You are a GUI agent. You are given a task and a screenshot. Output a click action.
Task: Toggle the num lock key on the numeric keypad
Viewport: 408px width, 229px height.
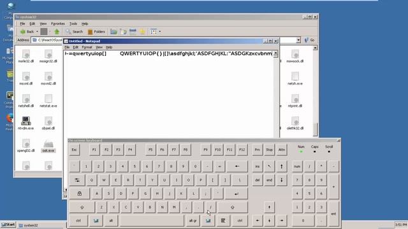(x=297, y=167)
